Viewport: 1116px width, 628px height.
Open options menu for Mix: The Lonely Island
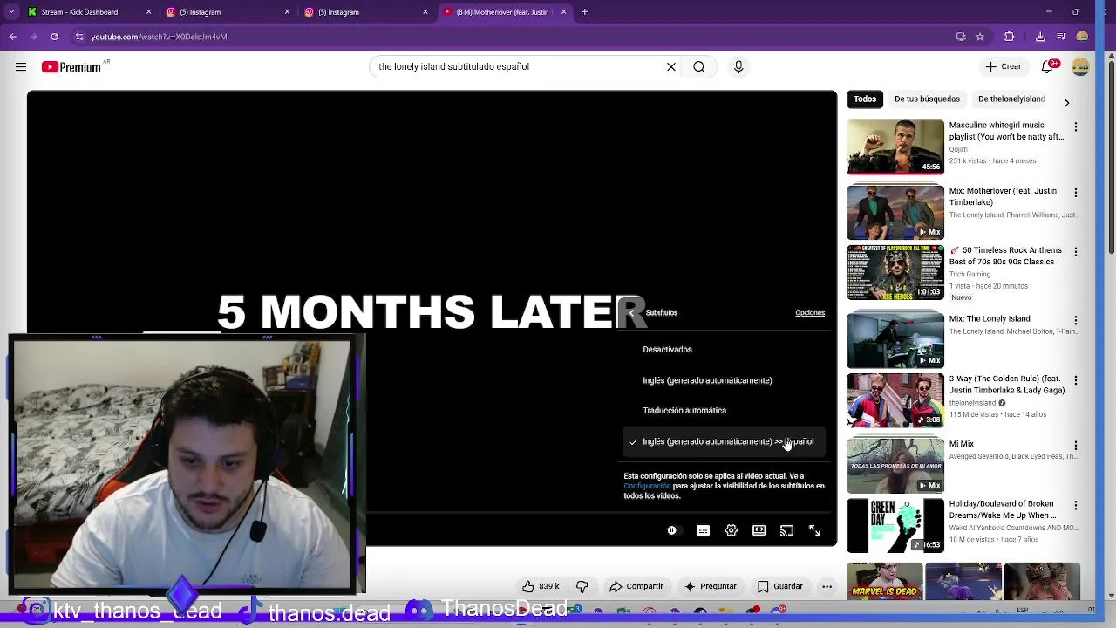(1075, 320)
